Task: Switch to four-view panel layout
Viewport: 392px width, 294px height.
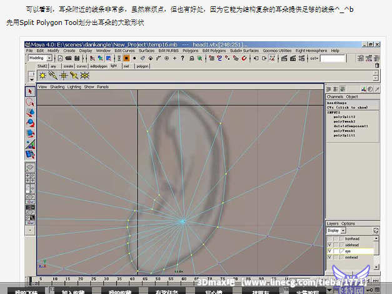Action: 30,178
